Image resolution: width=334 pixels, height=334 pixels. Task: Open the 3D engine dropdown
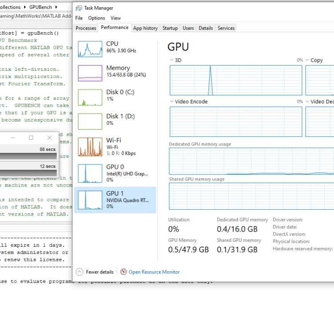point(172,60)
